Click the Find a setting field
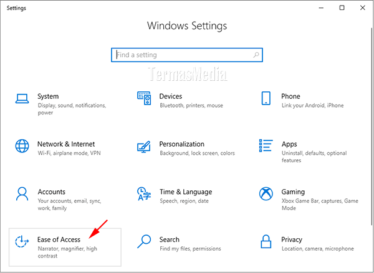 (187, 55)
